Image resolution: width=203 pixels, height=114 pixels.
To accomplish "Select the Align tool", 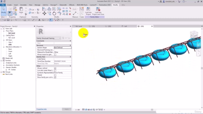I will pyautogui.click(x=44, y=9).
